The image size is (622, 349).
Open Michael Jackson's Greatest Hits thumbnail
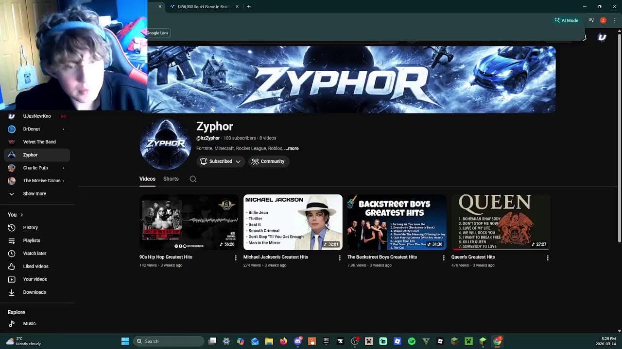coord(293,222)
